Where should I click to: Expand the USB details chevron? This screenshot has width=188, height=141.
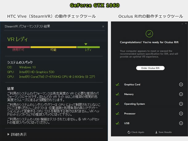pos(181,123)
